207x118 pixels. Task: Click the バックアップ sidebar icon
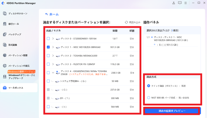(x=5, y=34)
